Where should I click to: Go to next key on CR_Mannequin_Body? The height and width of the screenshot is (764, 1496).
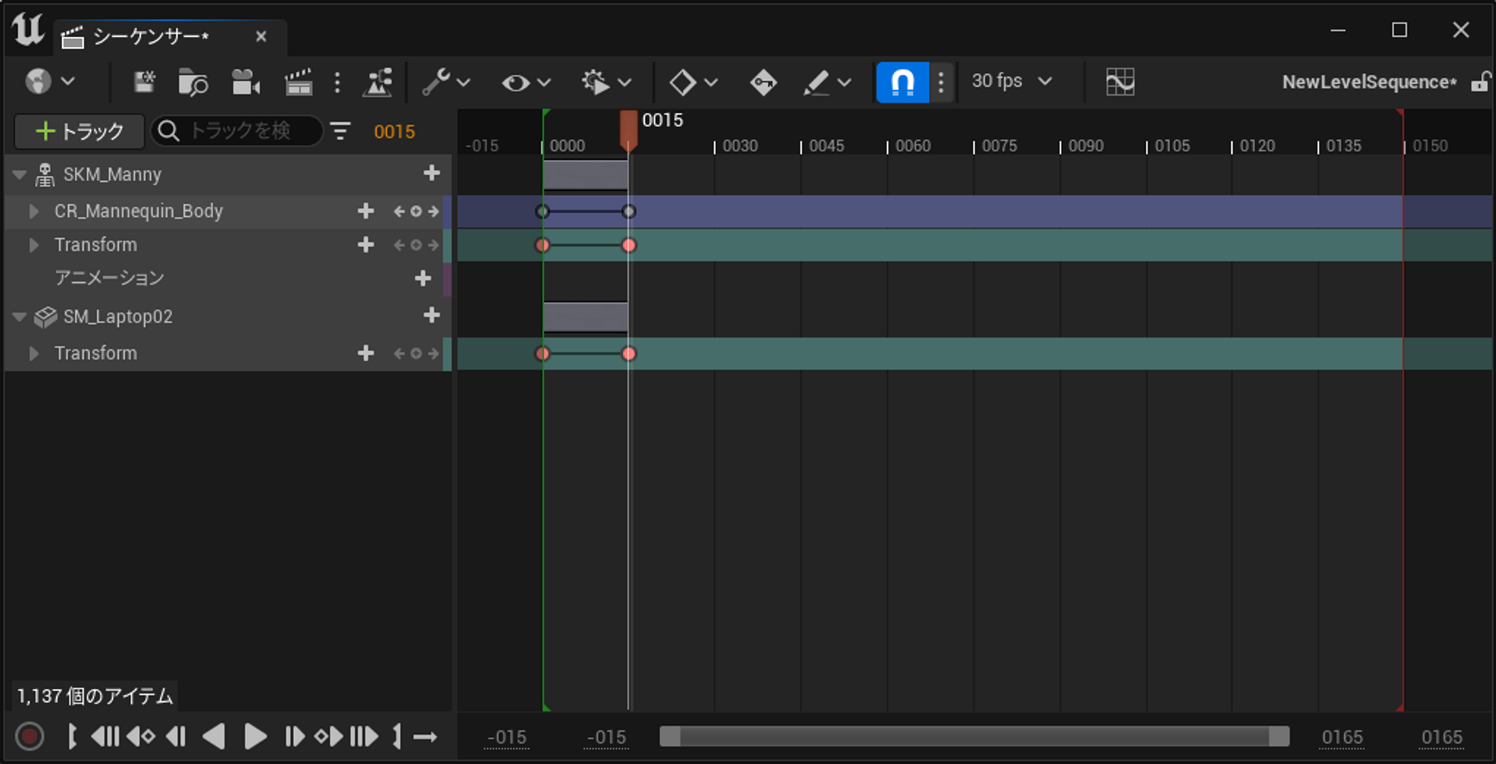tap(433, 212)
